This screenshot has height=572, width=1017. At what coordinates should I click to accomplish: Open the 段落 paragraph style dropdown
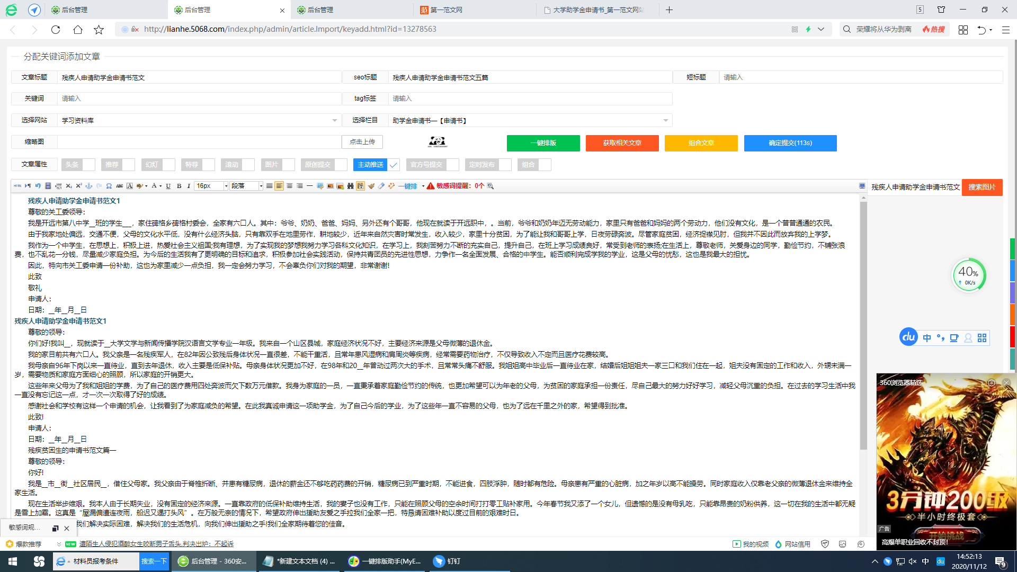(x=246, y=186)
